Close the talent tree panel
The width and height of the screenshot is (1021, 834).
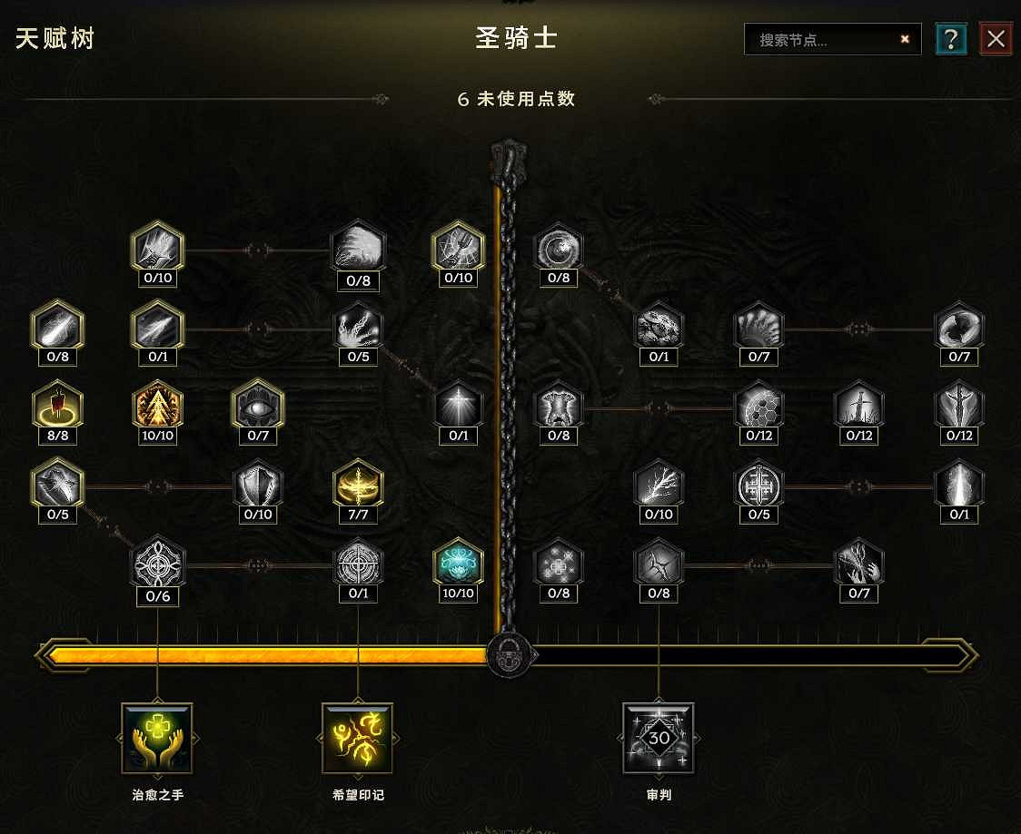point(996,39)
